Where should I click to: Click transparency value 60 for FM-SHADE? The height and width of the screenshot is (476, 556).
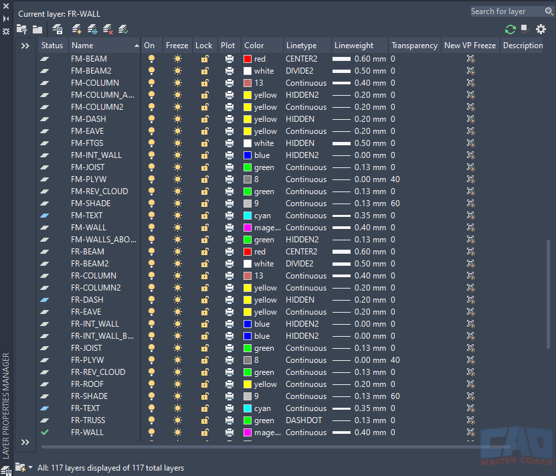pos(395,204)
